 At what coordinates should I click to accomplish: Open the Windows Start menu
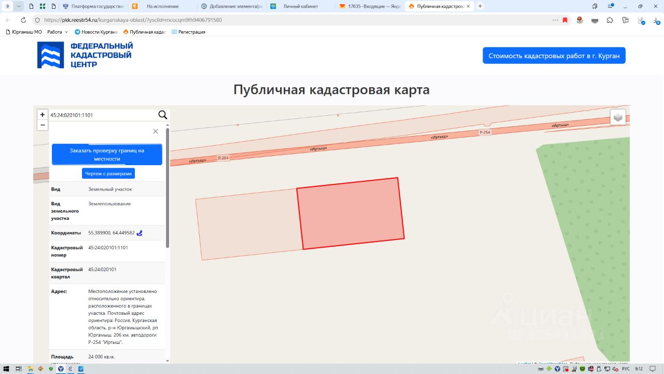pyautogui.click(x=6, y=369)
